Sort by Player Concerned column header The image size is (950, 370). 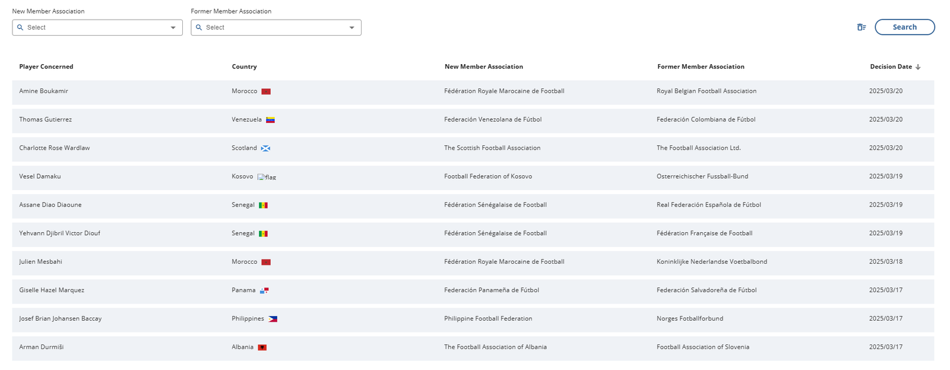[46, 67]
